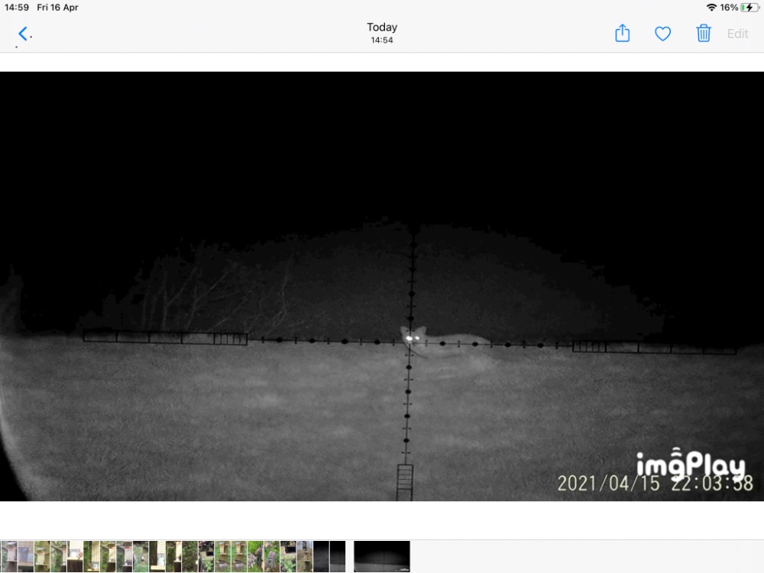Tap the Edit button
Viewport: 764px width, 573px height.
click(737, 34)
